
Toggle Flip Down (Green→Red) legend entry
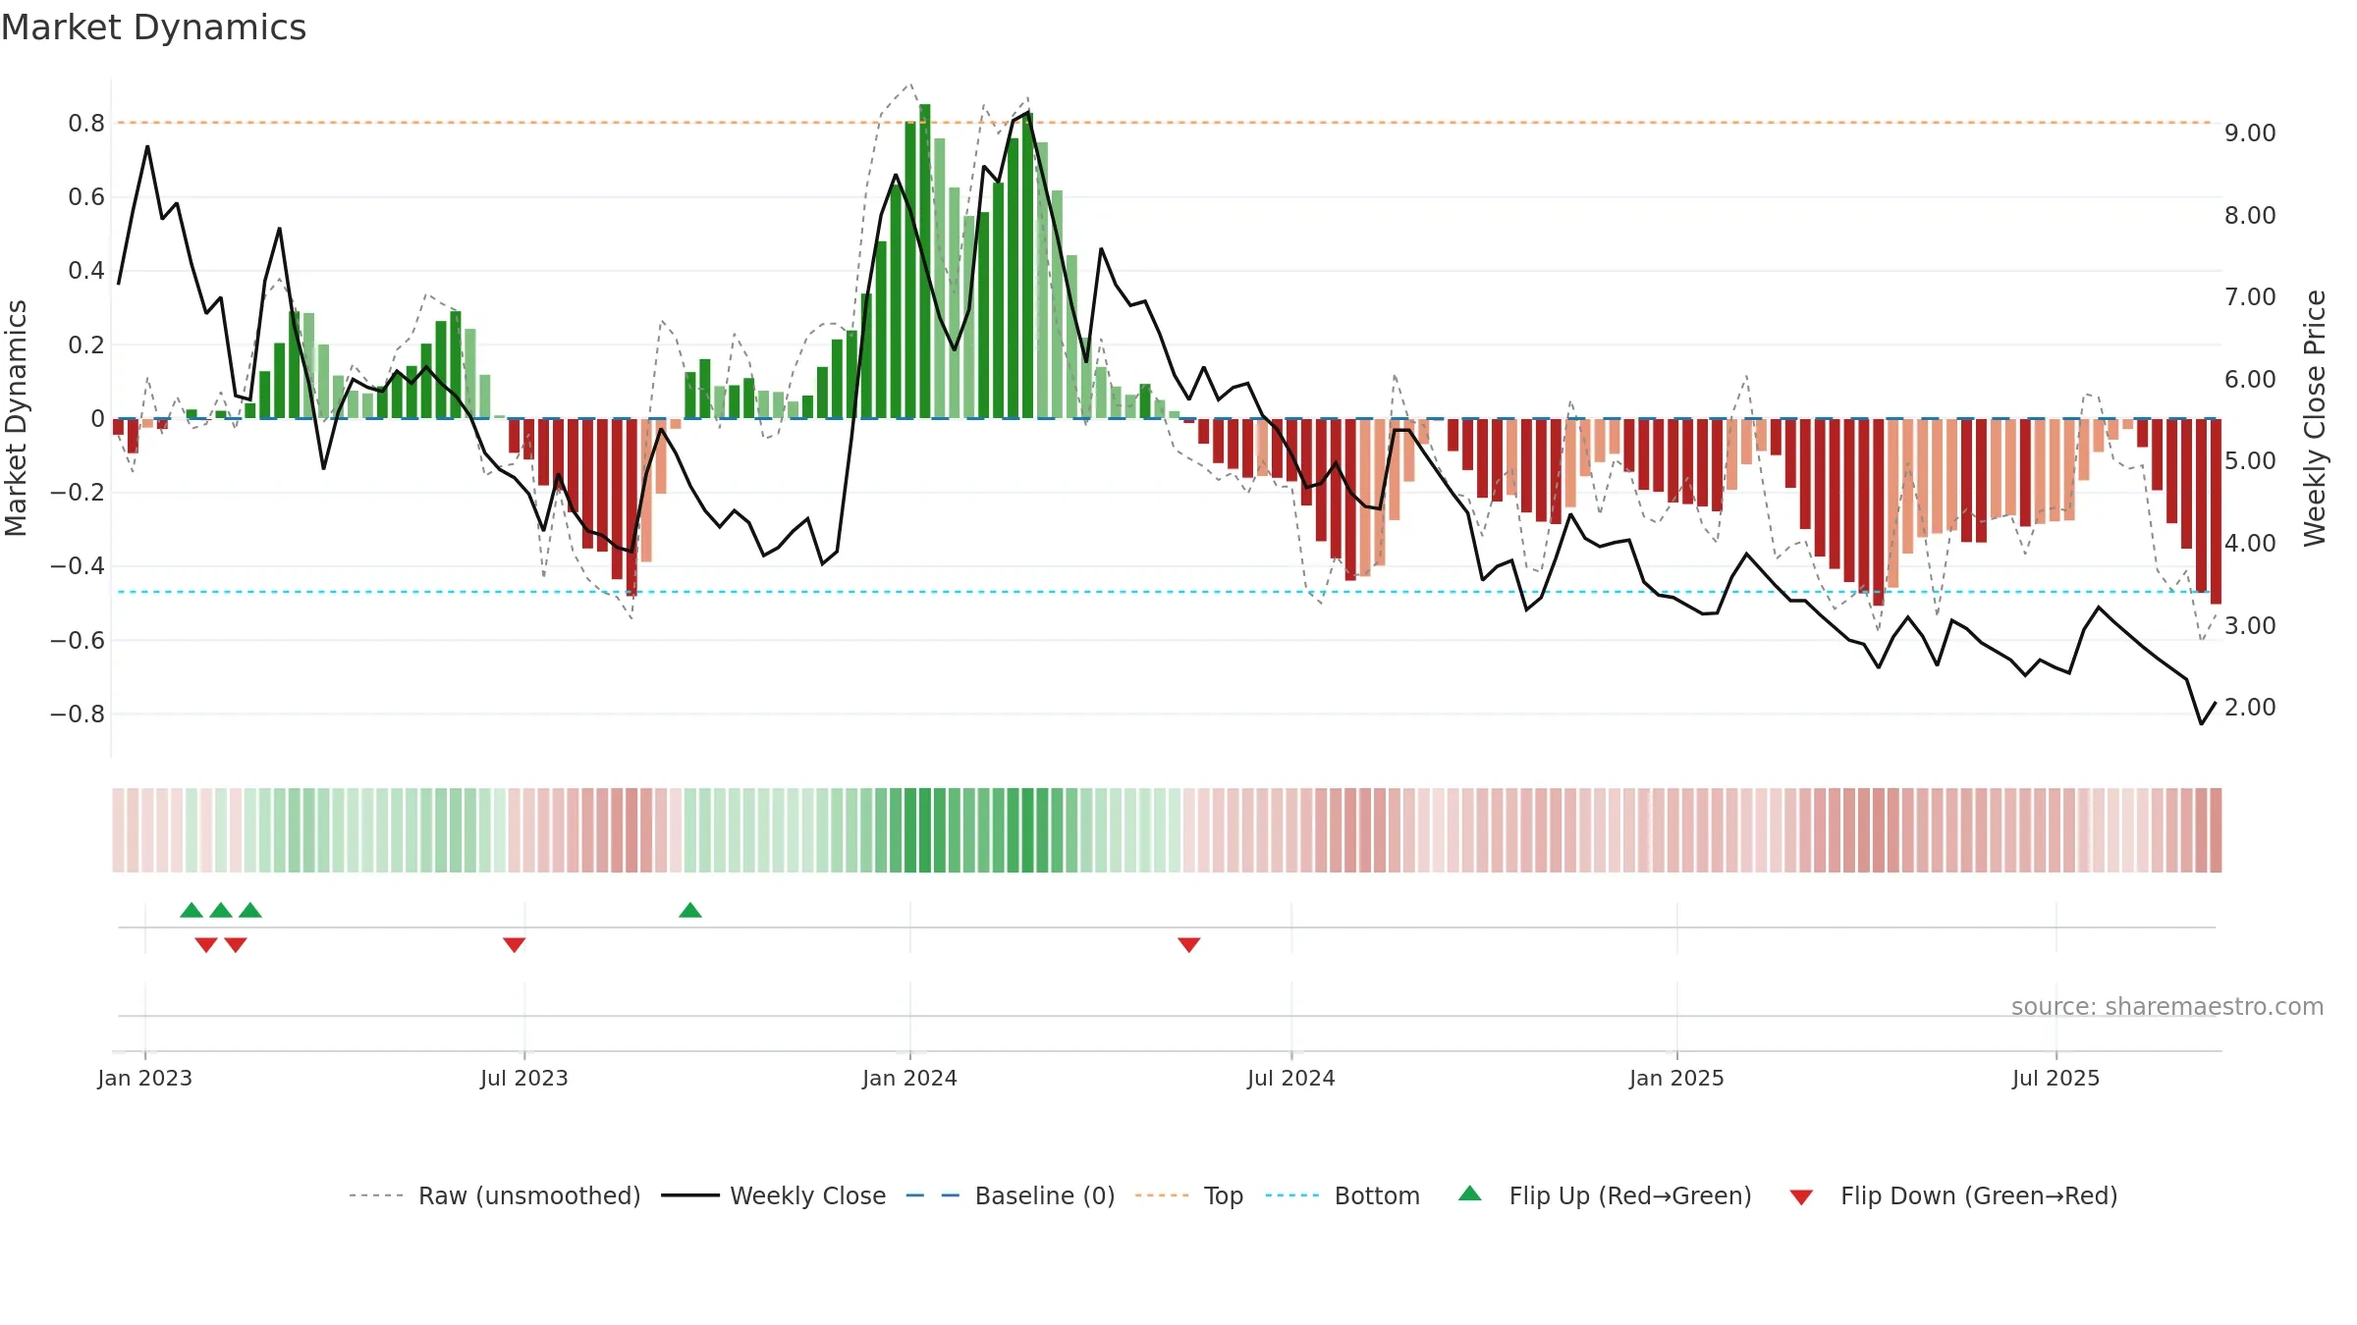tap(1954, 1195)
